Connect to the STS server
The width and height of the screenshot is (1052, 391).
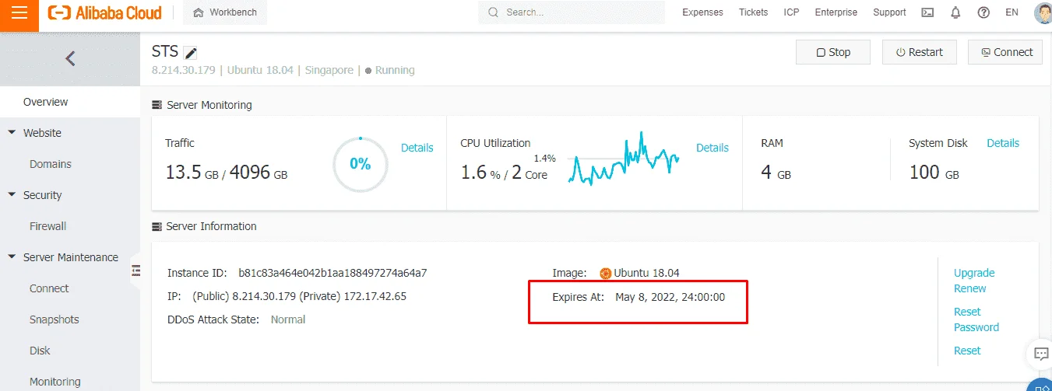pos(1005,52)
